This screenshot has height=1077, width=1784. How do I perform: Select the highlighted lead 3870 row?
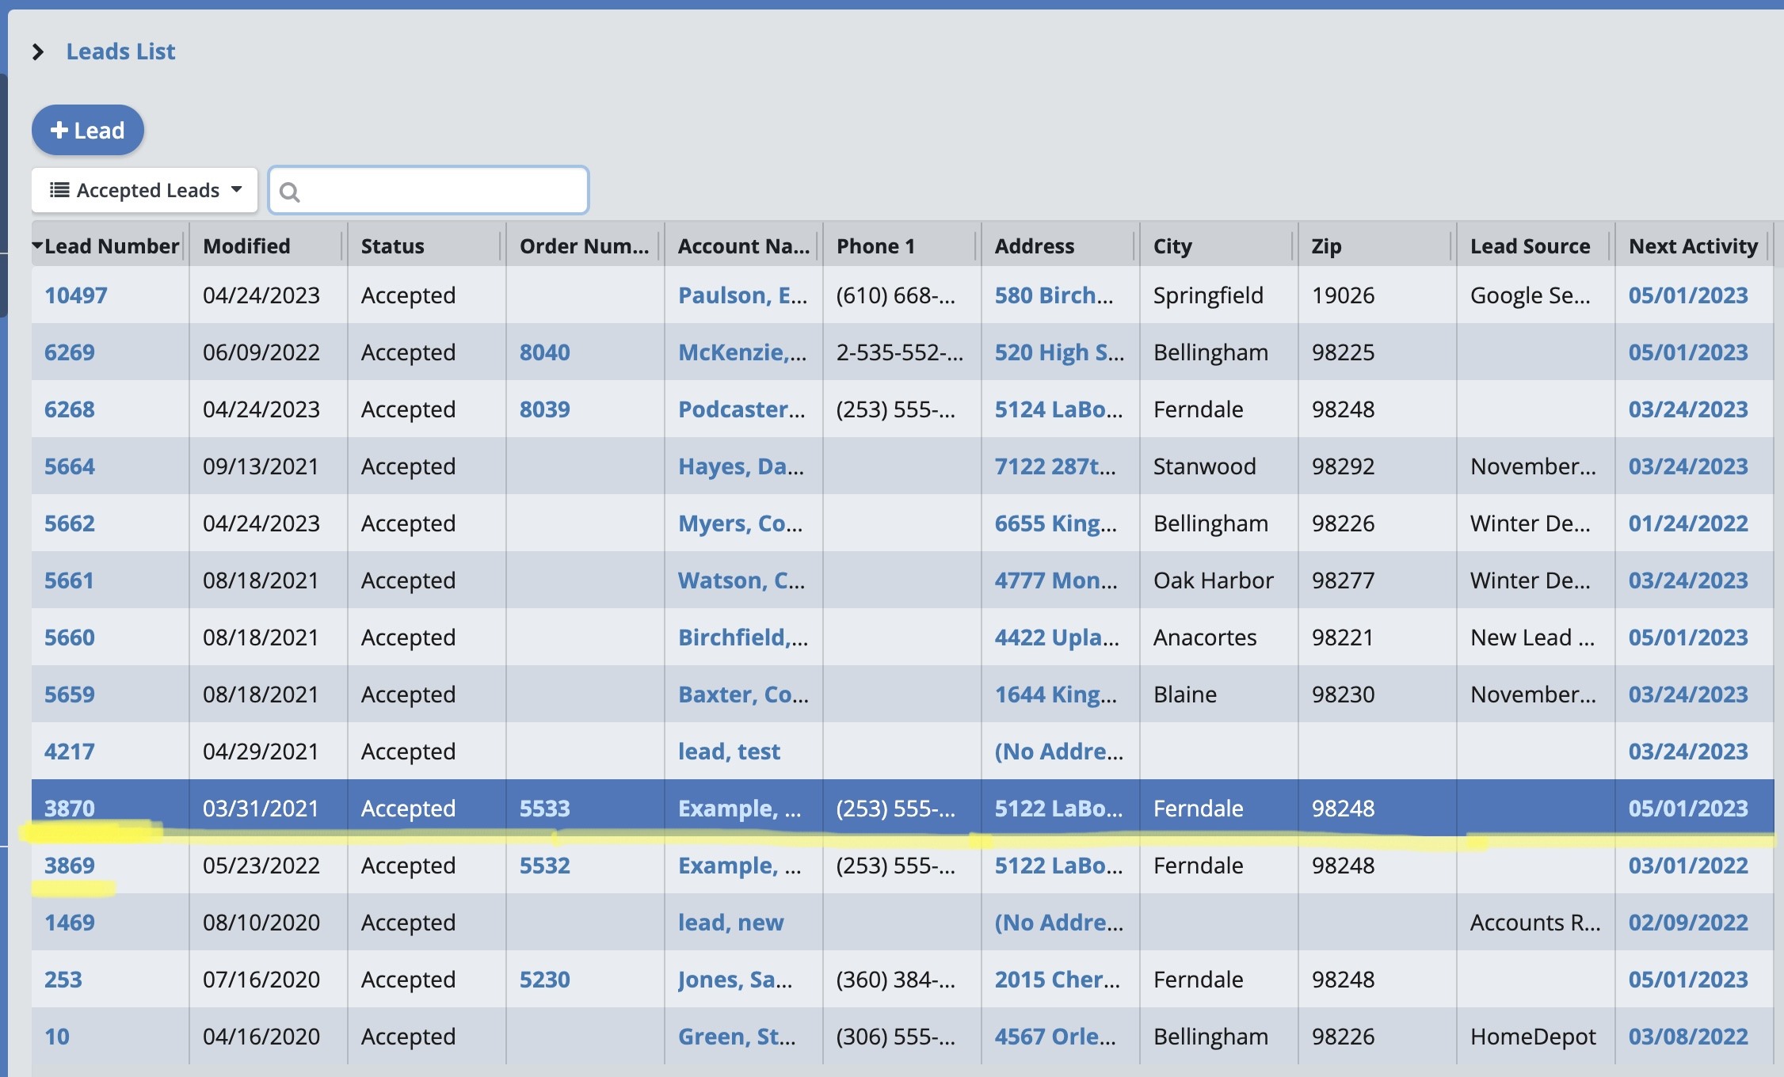click(903, 809)
